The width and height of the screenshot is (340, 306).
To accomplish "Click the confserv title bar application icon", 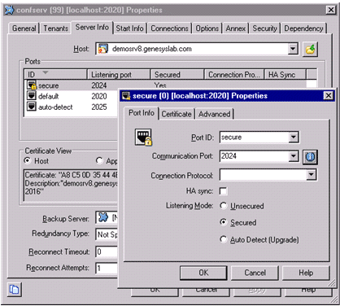I will click(x=9, y=10).
